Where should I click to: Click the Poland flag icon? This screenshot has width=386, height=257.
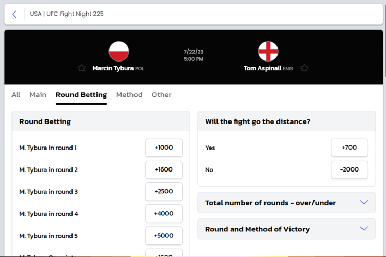pos(119,51)
